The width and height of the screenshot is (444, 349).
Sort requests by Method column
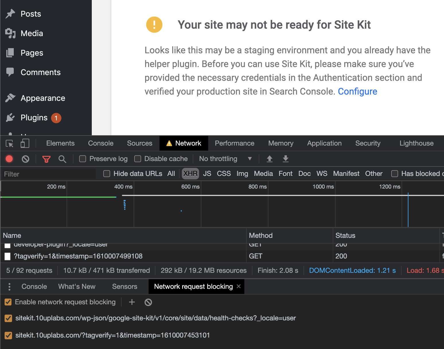click(x=290, y=236)
